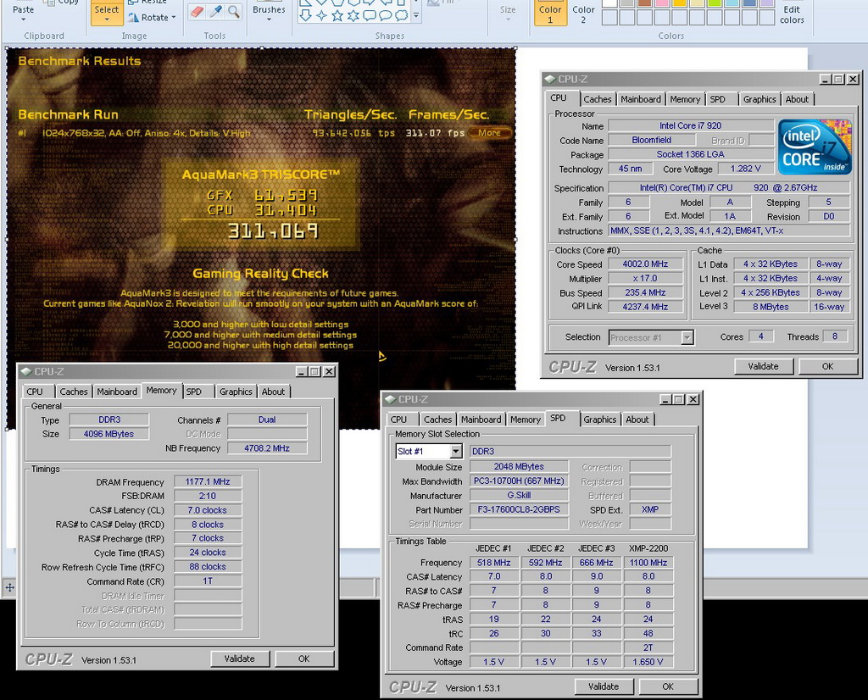Open the Paste dropdown arrow
Viewport: 868px width, 700px height.
pyautogui.click(x=23, y=20)
